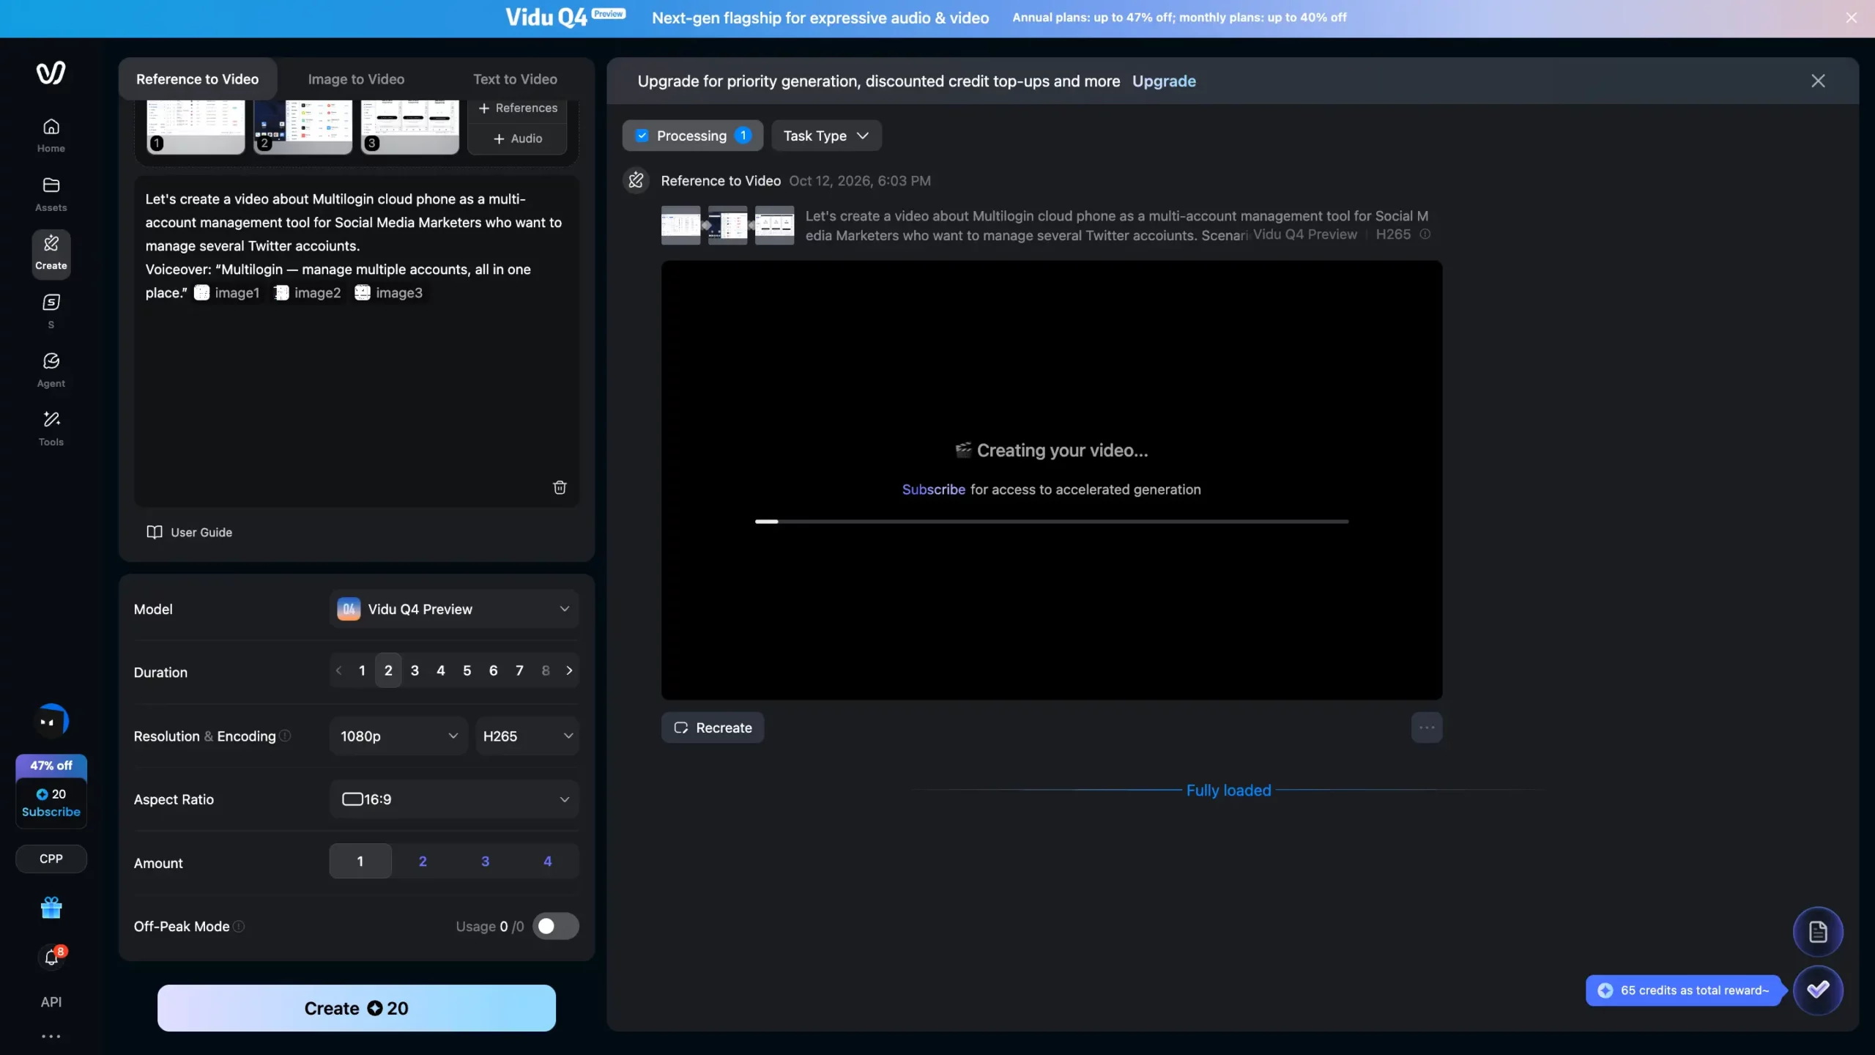Open the document icon floating button

click(x=1818, y=932)
